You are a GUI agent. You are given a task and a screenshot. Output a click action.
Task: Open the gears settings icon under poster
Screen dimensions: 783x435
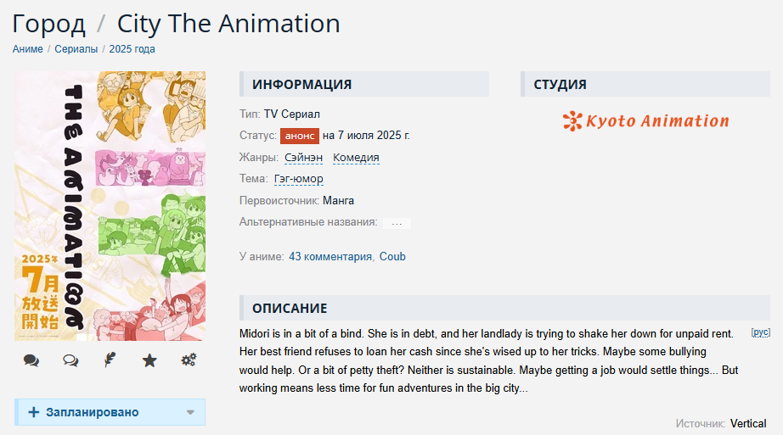point(189,360)
